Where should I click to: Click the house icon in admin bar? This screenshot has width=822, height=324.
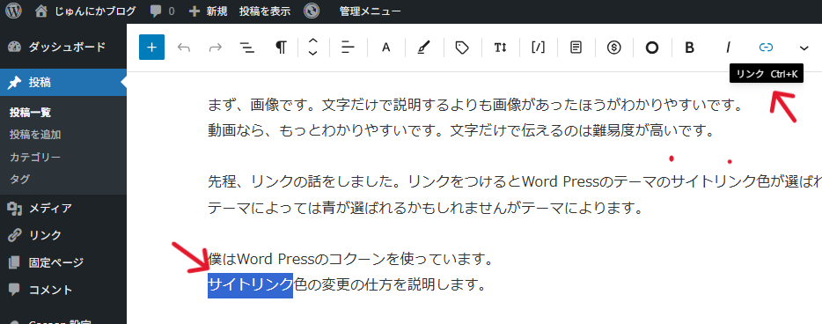pyautogui.click(x=42, y=11)
